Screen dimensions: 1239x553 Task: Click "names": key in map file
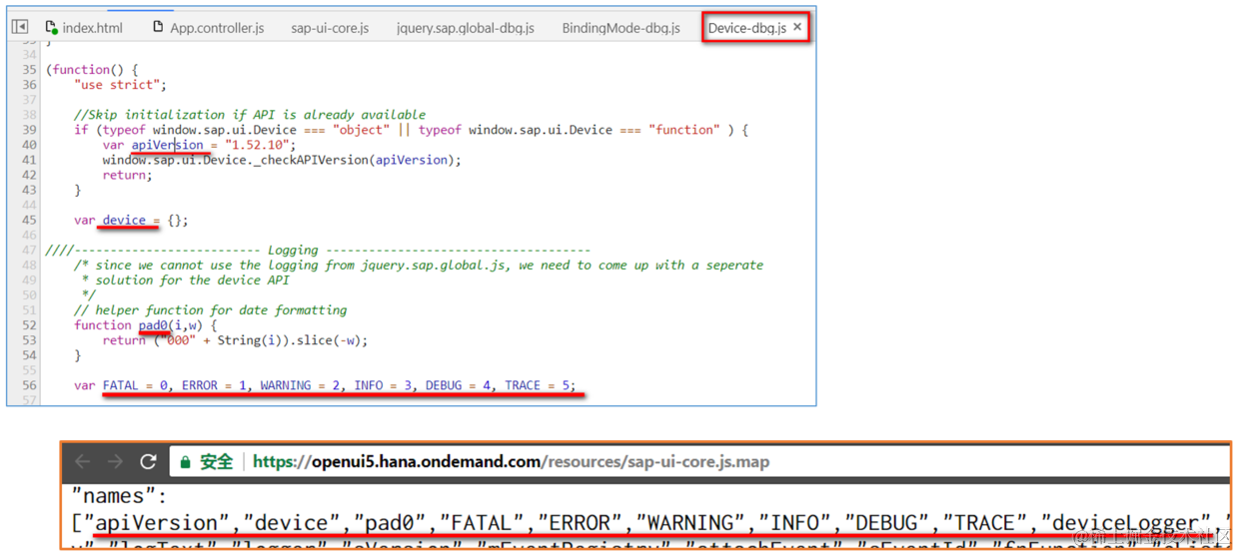click(119, 496)
